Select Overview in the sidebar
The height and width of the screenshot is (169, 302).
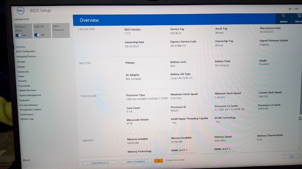click(21, 47)
